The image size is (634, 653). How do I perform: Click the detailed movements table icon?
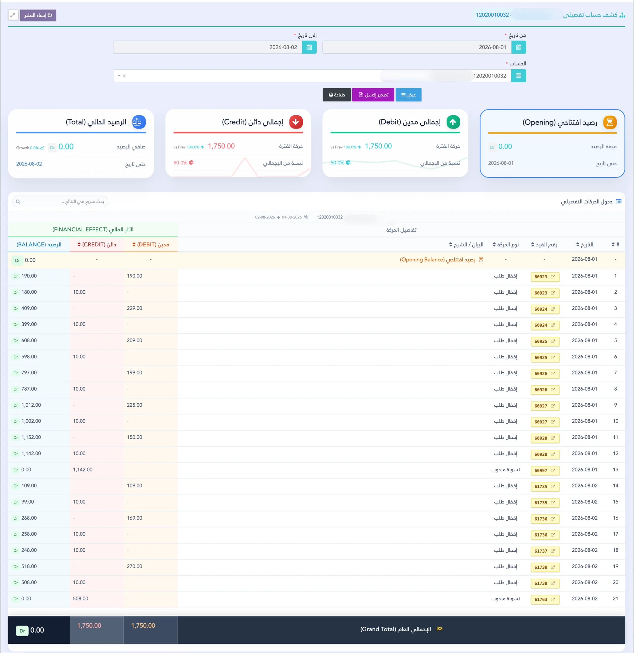pyautogui.click(x=619, y=201)
